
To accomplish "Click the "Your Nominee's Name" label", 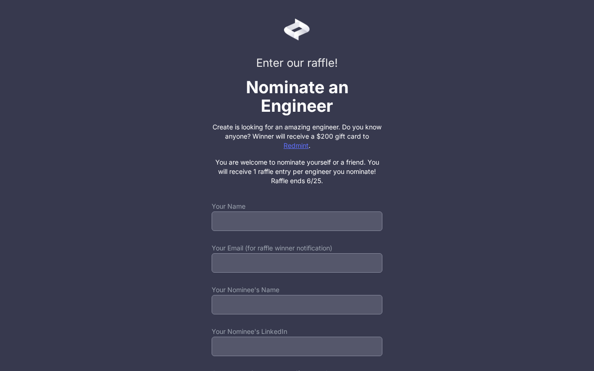I will [245, 290].
